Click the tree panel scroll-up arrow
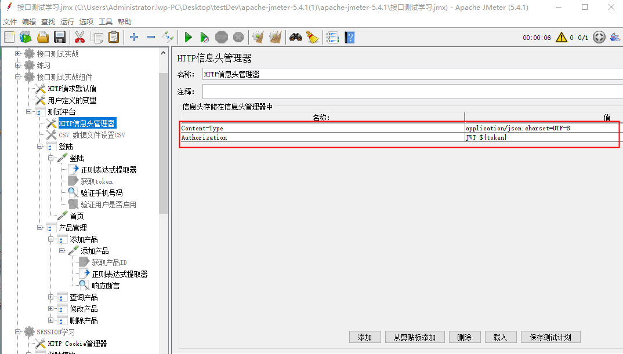Image resolution: width=623 pixels, height=354 pixels. (164, 53)
